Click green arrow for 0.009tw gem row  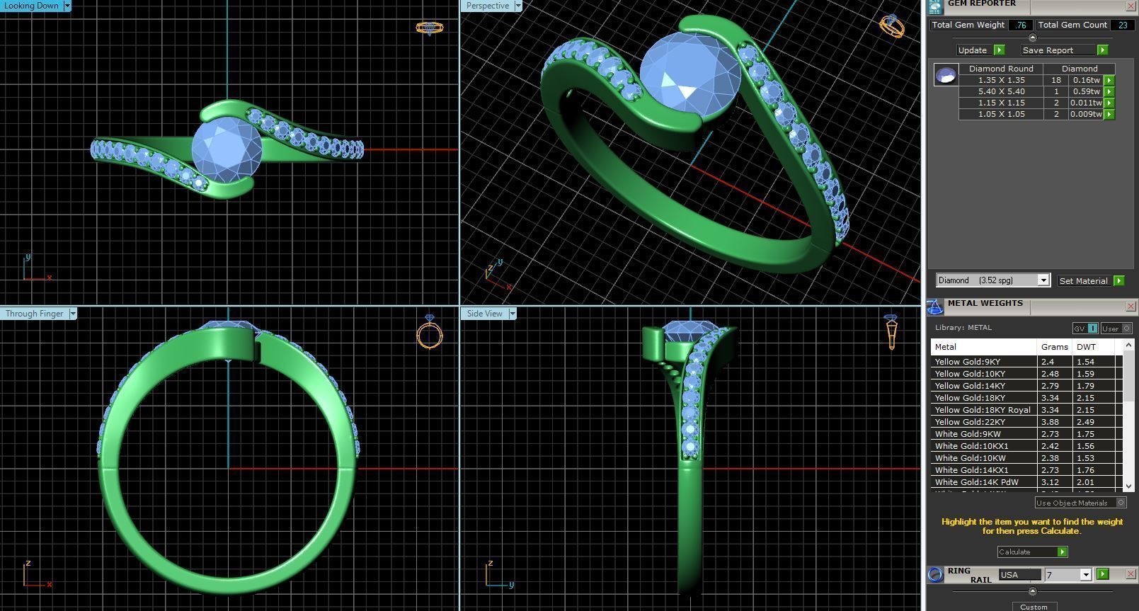1109,115
